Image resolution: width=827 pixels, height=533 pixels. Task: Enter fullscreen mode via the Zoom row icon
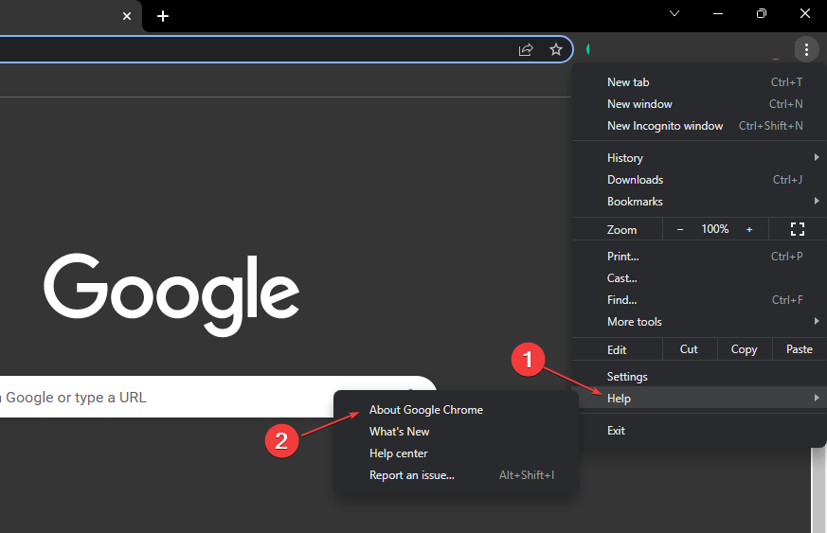[x=797, y=229]
